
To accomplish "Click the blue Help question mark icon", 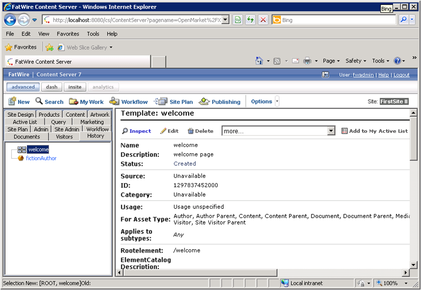I will pos(397,61).
